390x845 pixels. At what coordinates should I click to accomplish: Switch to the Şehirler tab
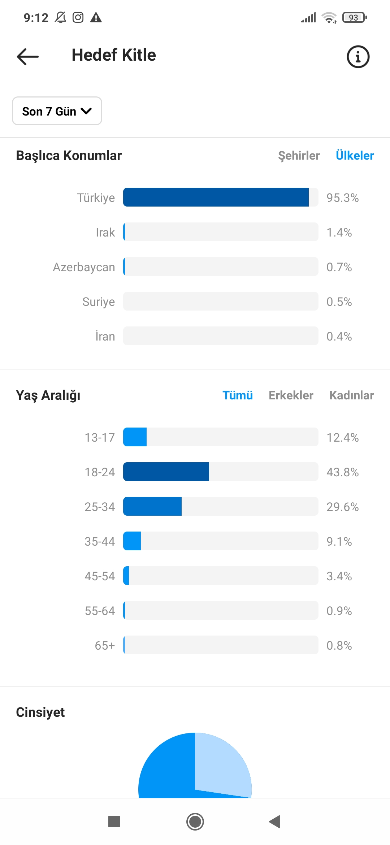click(299, 156)
